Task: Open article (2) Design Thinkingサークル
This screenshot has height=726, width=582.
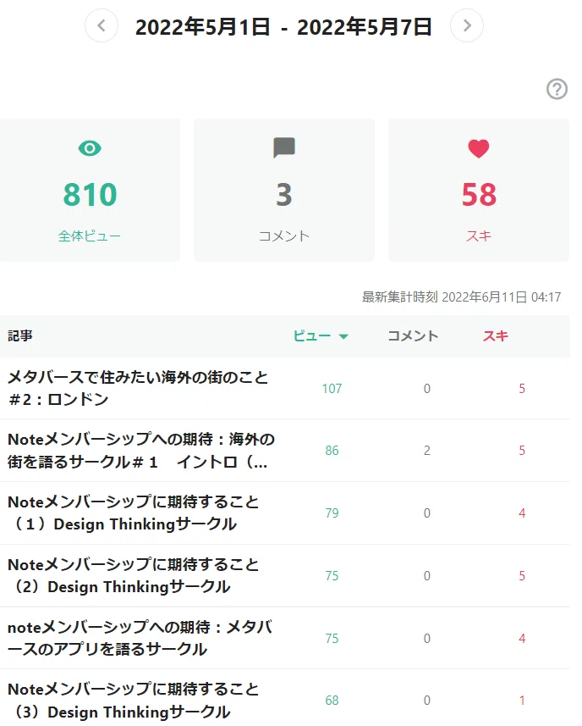Action: 133,575
